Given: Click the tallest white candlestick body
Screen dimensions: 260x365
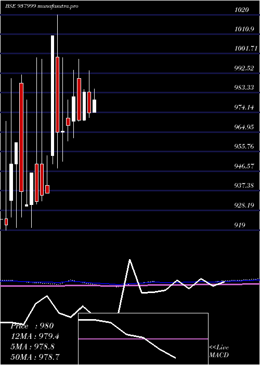Looking at the screenshot, I should coord(53,95).
